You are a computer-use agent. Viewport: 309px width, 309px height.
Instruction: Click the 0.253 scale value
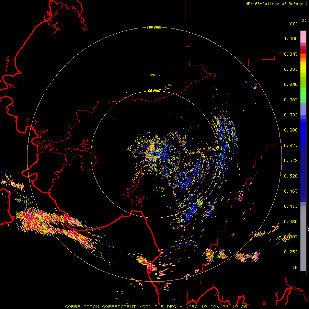[291, 252]
